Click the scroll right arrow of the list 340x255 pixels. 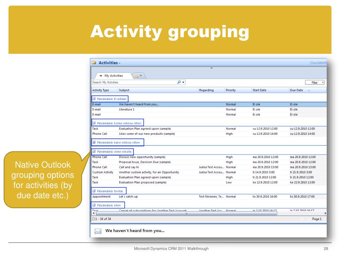tap(325, 213)
